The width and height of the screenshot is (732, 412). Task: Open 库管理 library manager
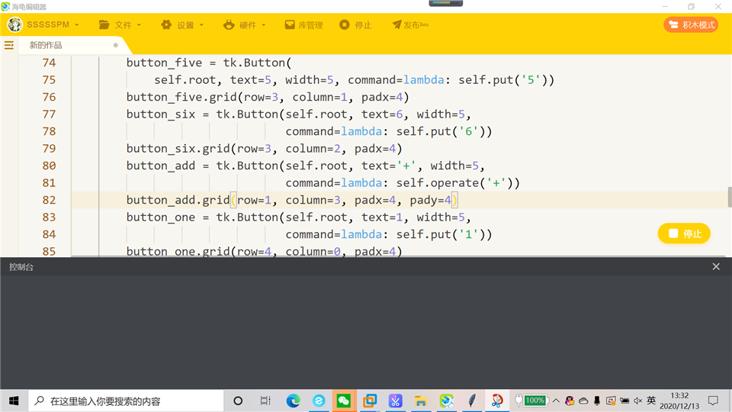(x=304, y=24)
